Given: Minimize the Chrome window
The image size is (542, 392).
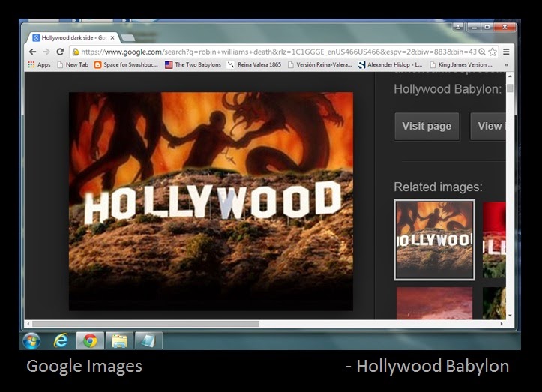Looking at the screenshot, I should [475, 27].
